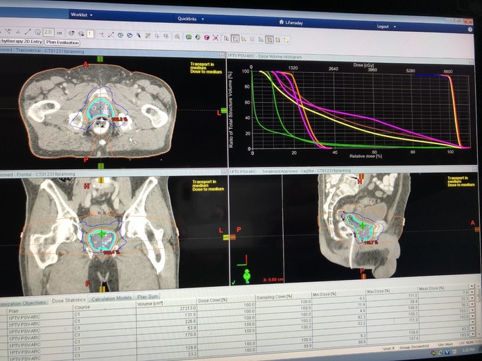Screen dimensions: 482x361
Task: Click the Min Dose [%] column header
Action: point(338,294)
